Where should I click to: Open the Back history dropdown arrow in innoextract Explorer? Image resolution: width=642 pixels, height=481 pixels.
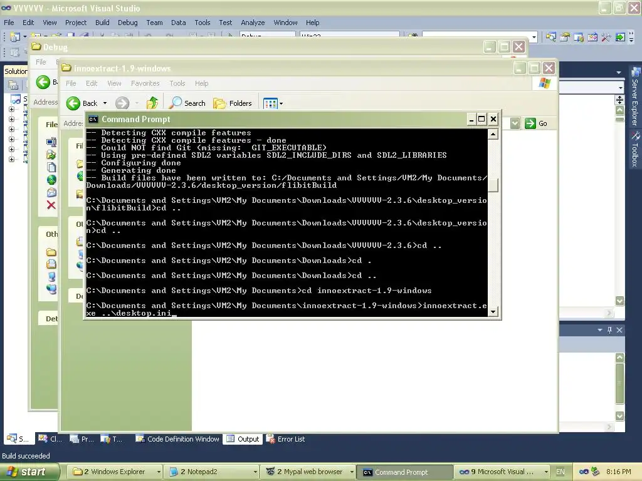[105, 103]
